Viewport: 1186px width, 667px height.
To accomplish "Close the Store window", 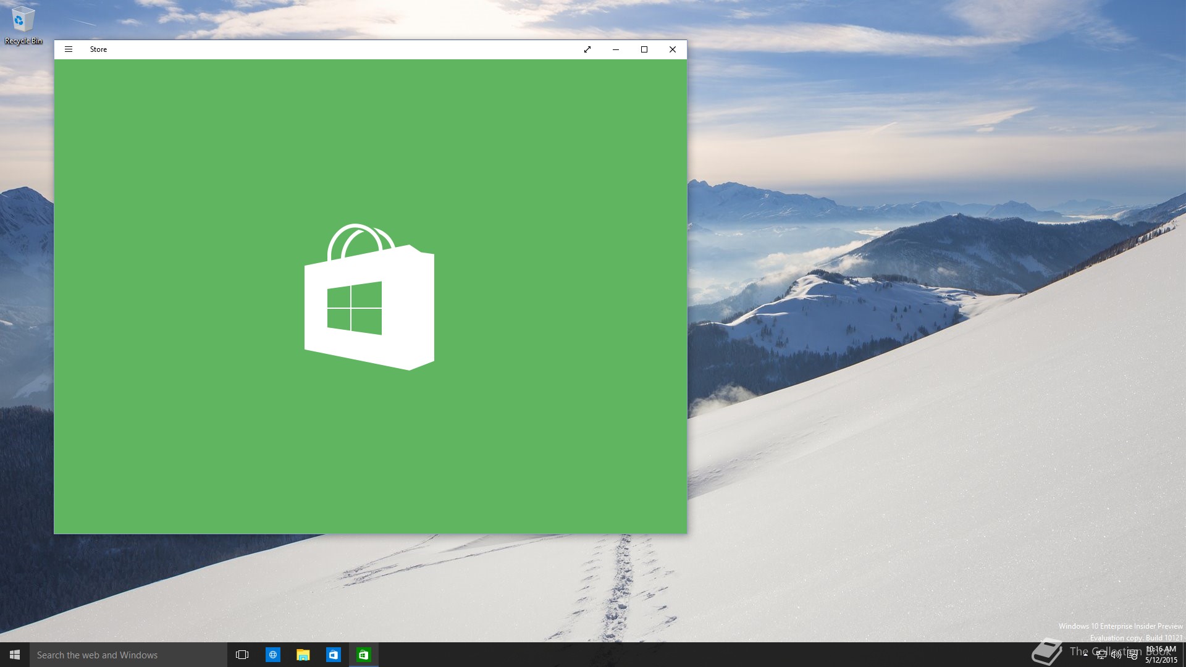I will pos(673,49).
